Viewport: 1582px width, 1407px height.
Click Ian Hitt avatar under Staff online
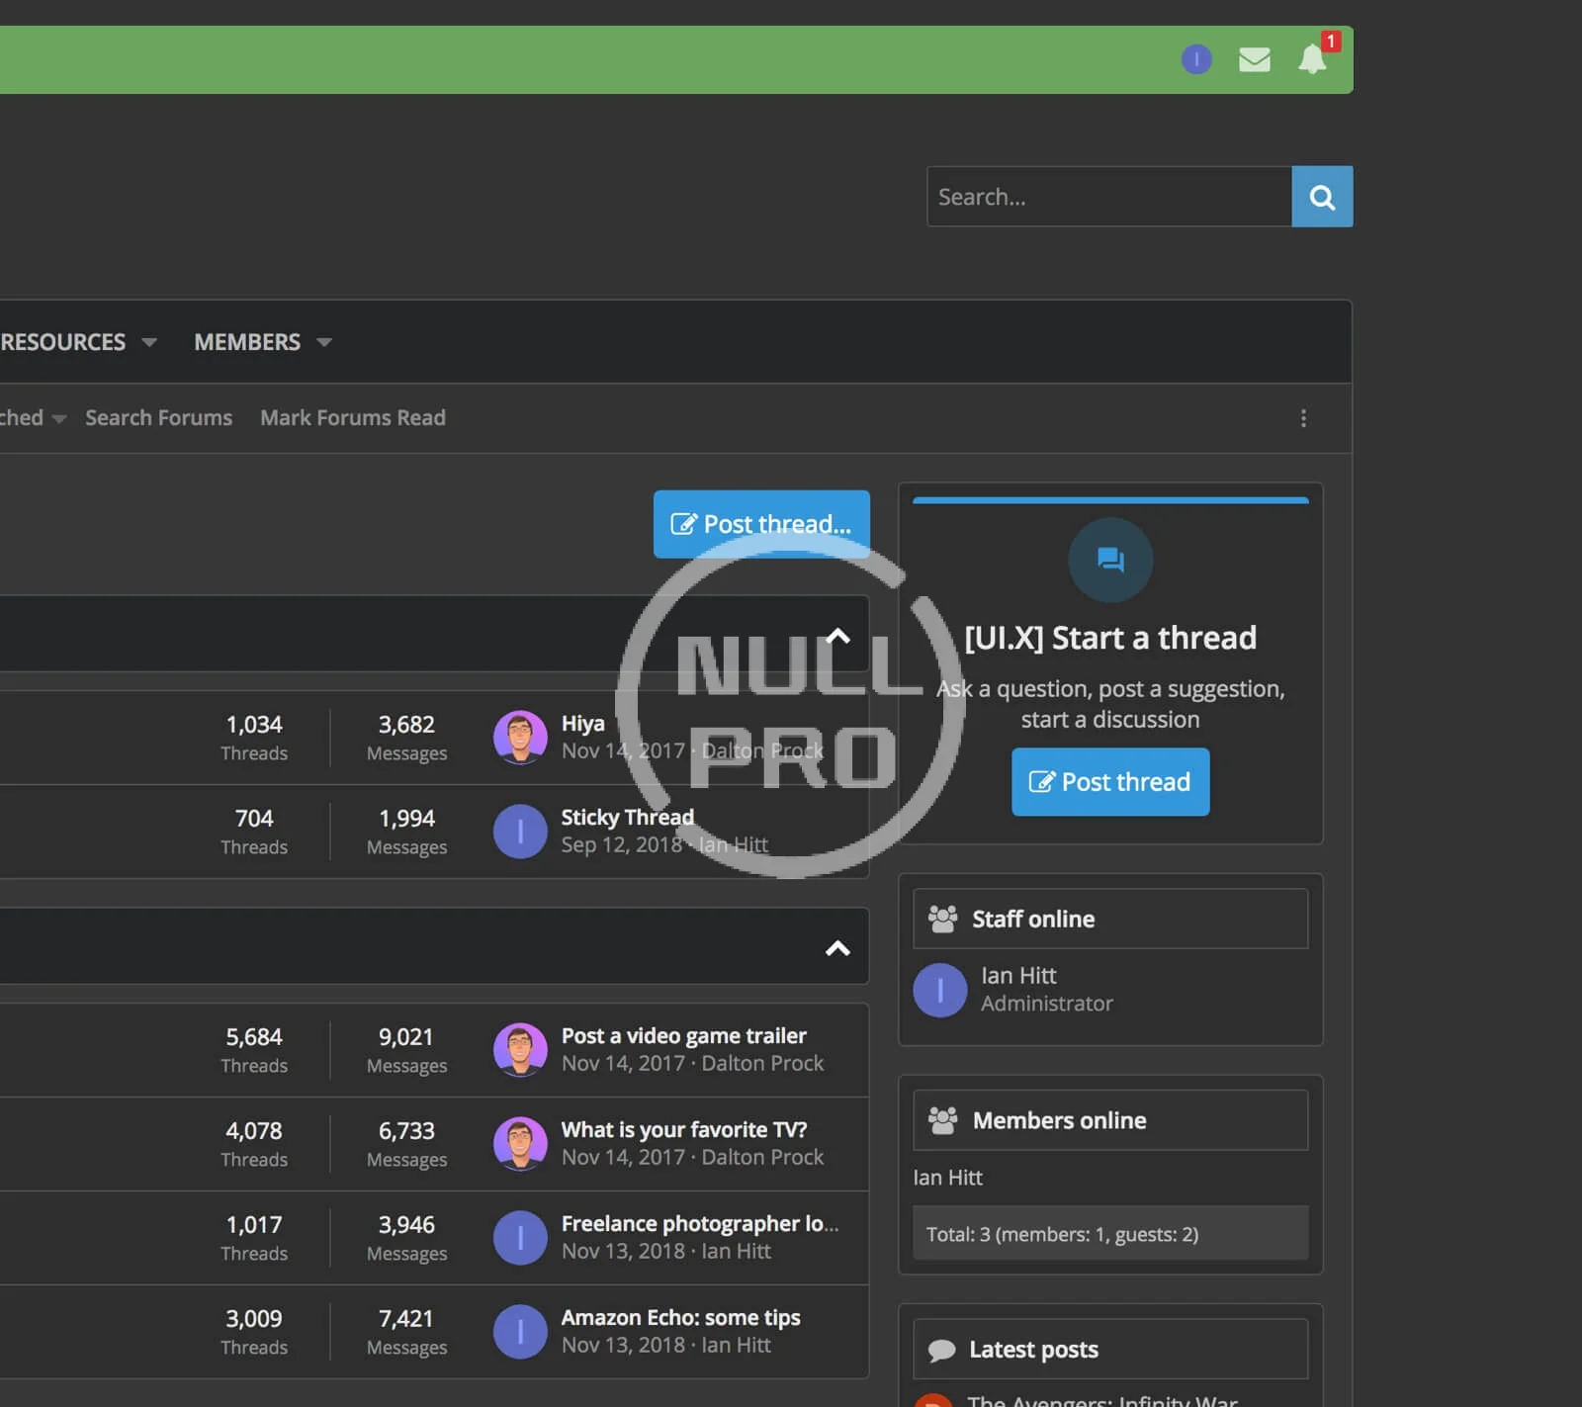click(939, 990)
